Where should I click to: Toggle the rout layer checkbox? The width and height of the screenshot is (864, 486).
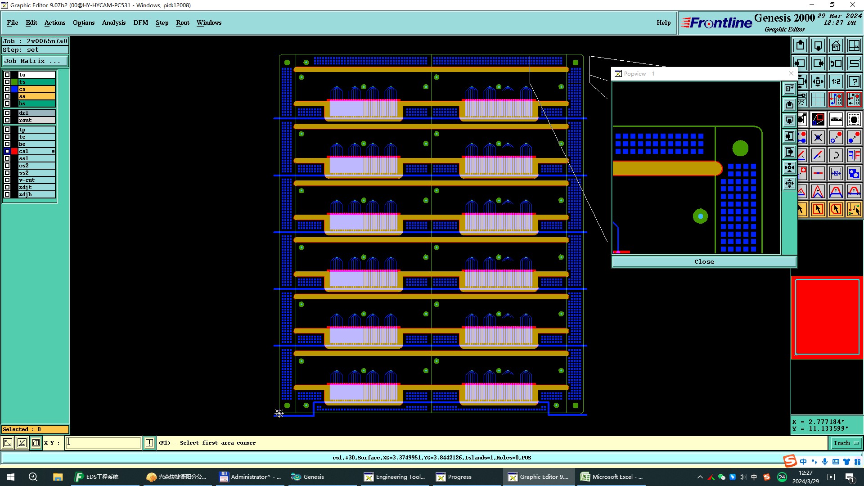tap(7, 120)
